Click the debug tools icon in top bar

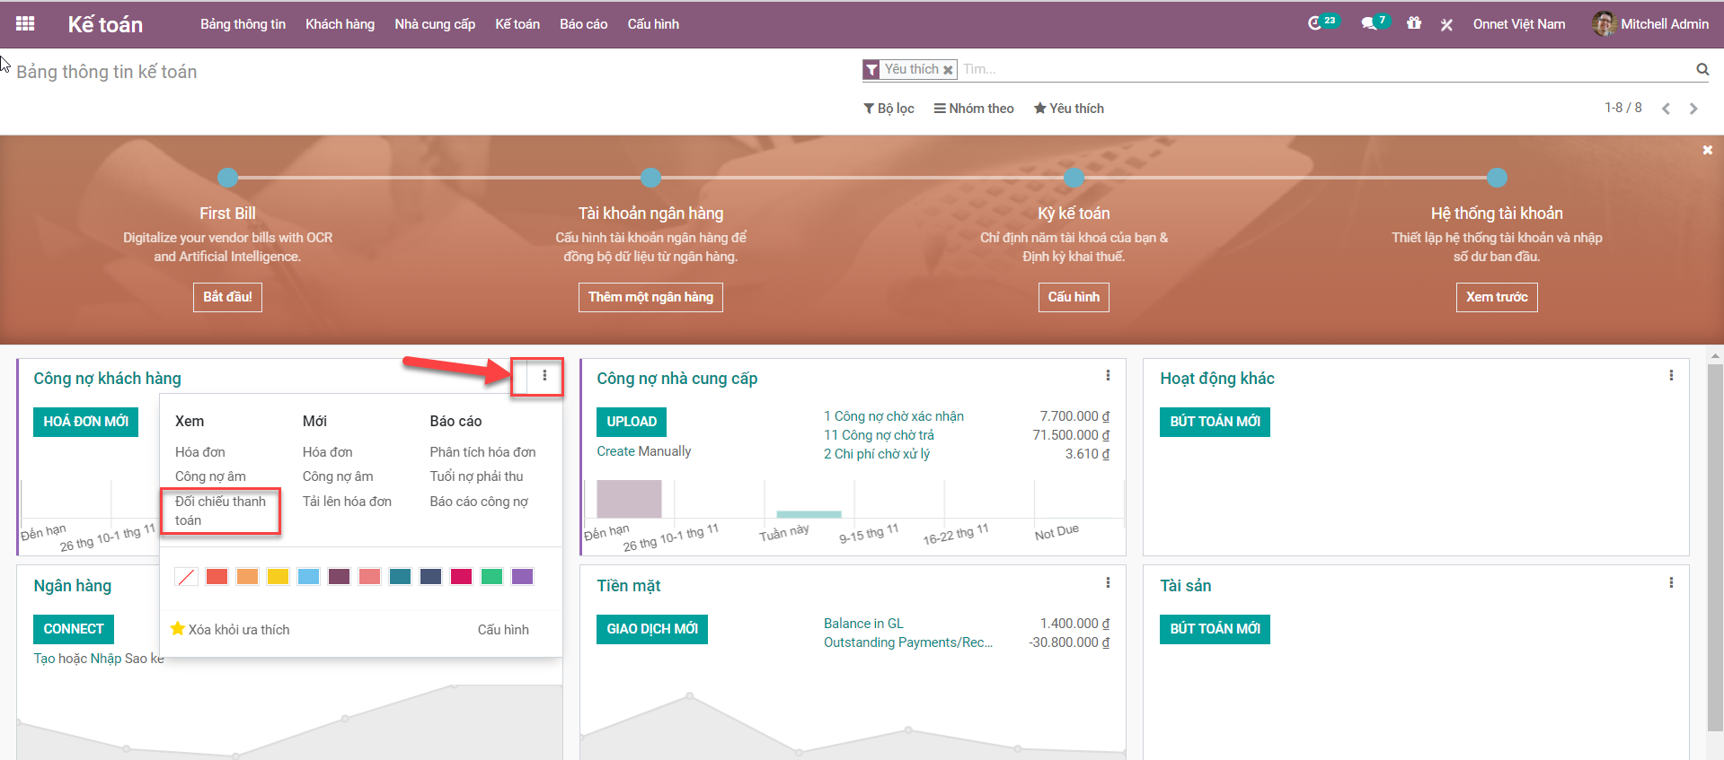click(1446, 24)
